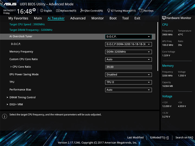Open the Exit tab
195x146 pixels.
click(137, 18)
